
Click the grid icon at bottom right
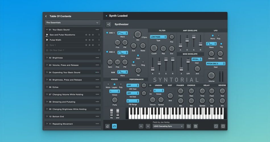coord(223,126)
